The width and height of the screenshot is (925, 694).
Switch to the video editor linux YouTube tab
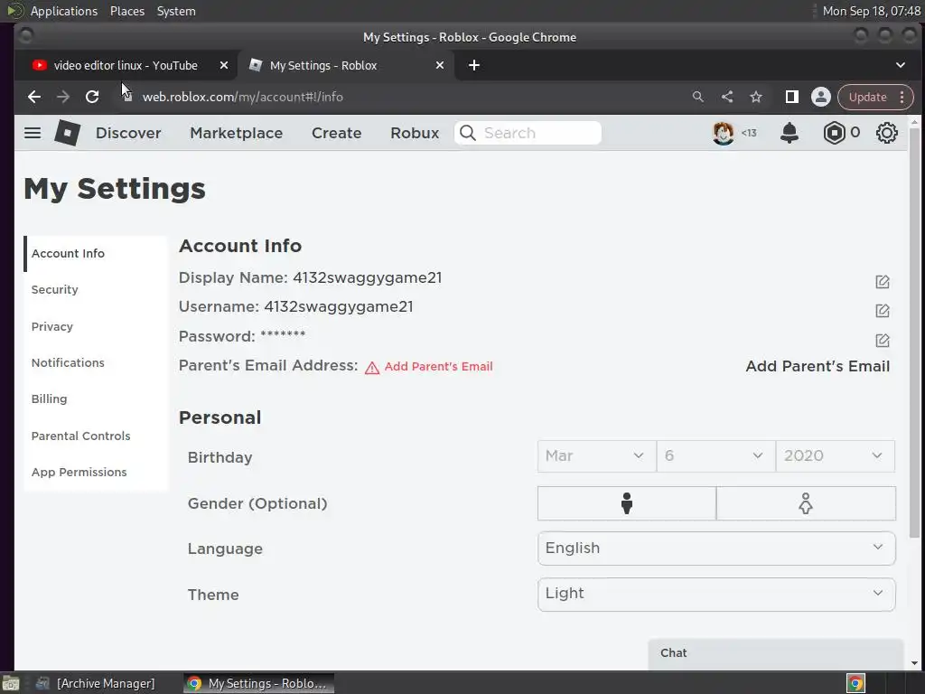[x=126, y=65]
